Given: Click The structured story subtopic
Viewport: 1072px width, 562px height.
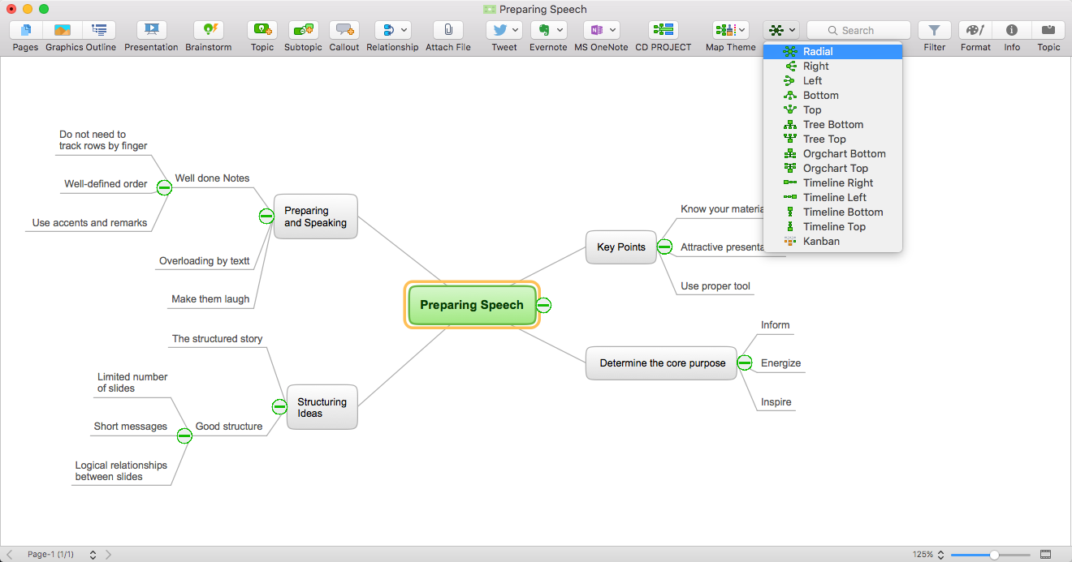Looking at the screenshot, I should [218, 339].
